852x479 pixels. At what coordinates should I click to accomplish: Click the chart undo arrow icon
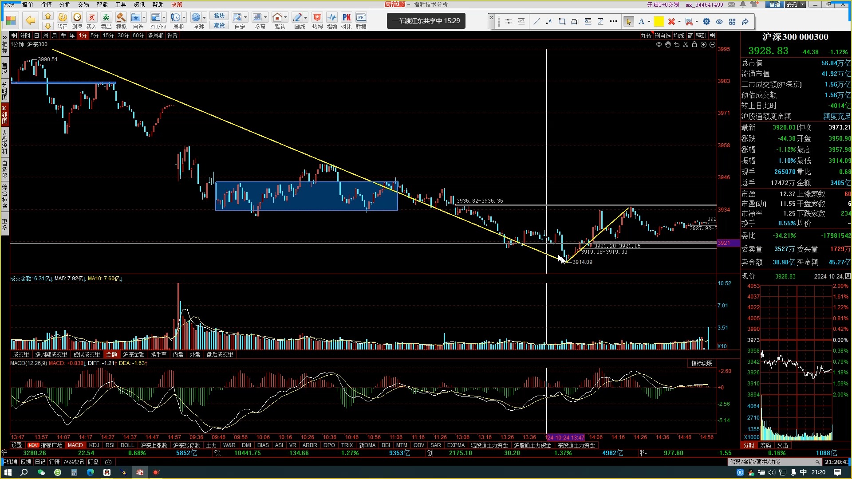(x=677, y=44)
